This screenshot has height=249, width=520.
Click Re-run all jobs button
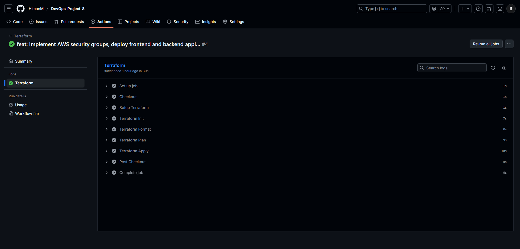[486, 44]
